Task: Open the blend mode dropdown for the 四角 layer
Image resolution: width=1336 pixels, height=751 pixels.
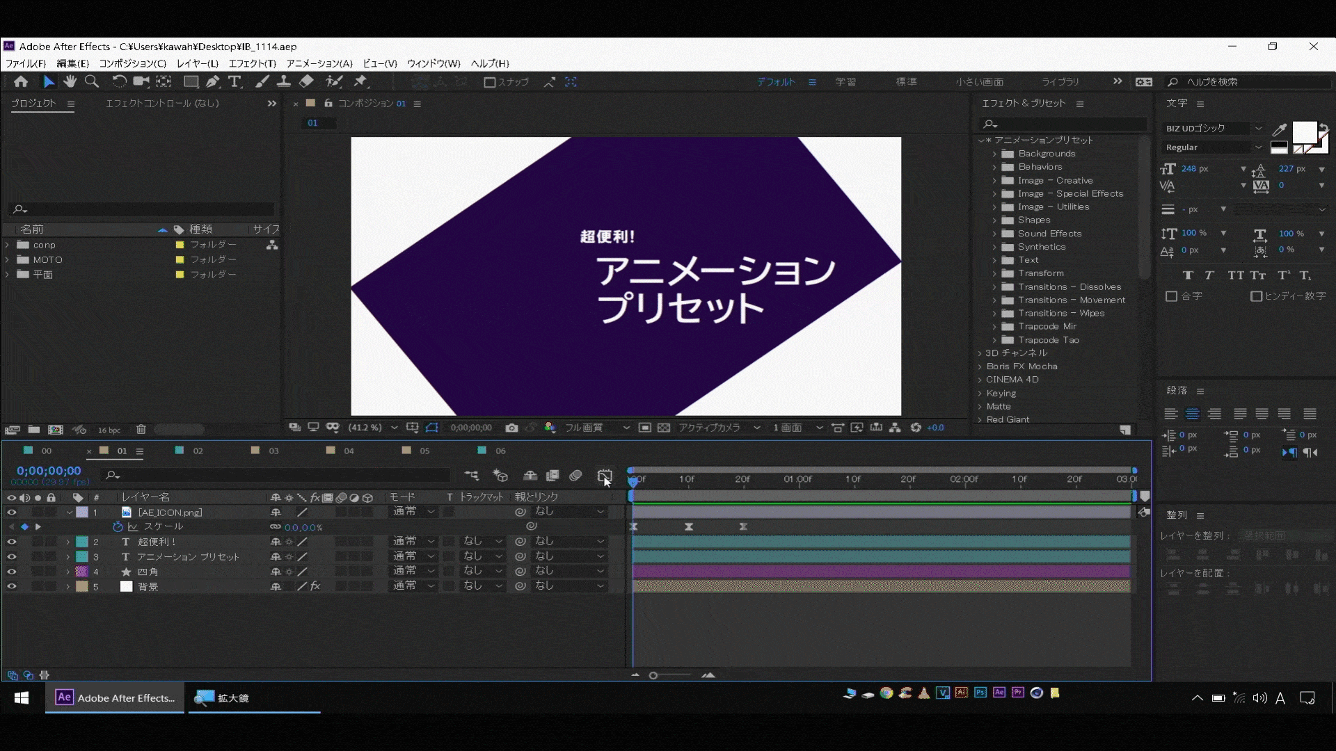Action: [x=413, y=570]
